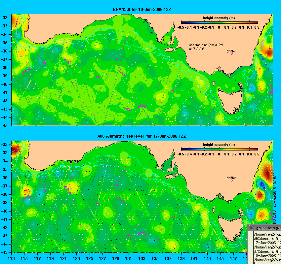The width and height of the screenshot is (281, 264).
Task: Click the vertical '20-Aug-2010 15:16:11' timestamp
Action: tap(274, 190)
